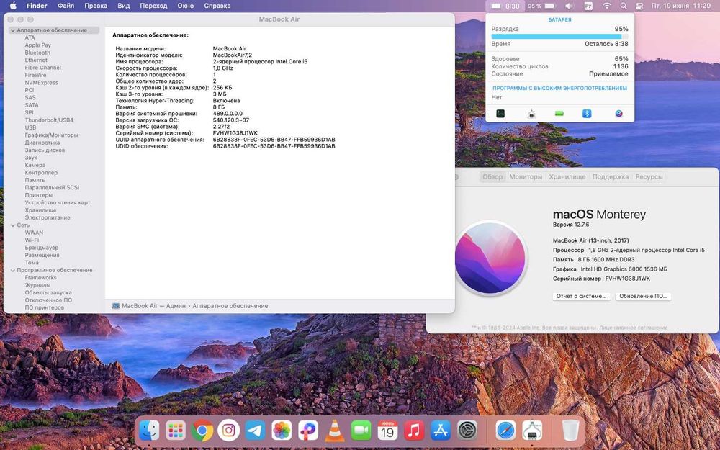Open Control Center icon in menu bar
Viewport: 720px width, 450px height.
click(x=639, y=6)
